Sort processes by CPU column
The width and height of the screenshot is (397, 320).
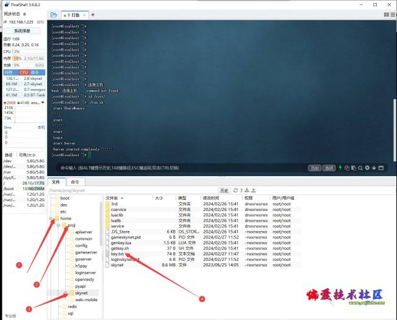pyautogui.click(x=24, y=73)
